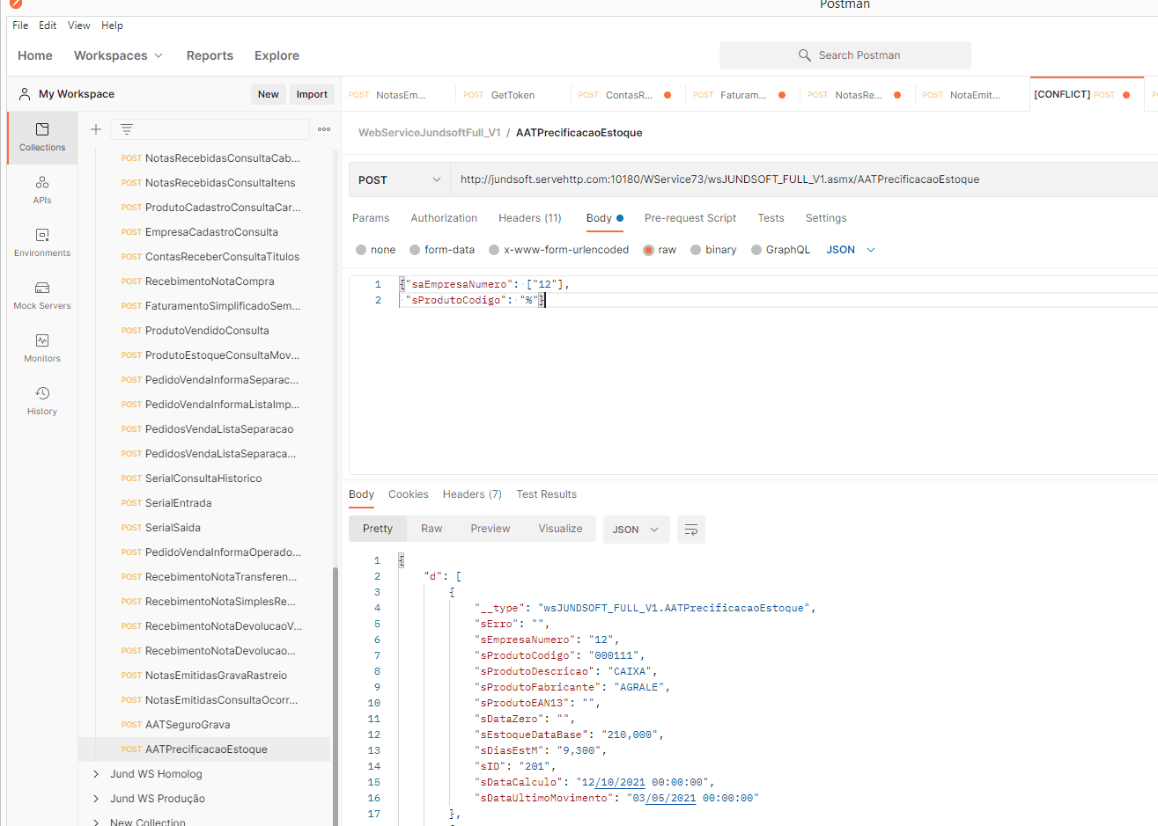Viewport: 1158px width, 826px height.
Task: Click the My Workspace user icon
Action: [x=25, y=94]
